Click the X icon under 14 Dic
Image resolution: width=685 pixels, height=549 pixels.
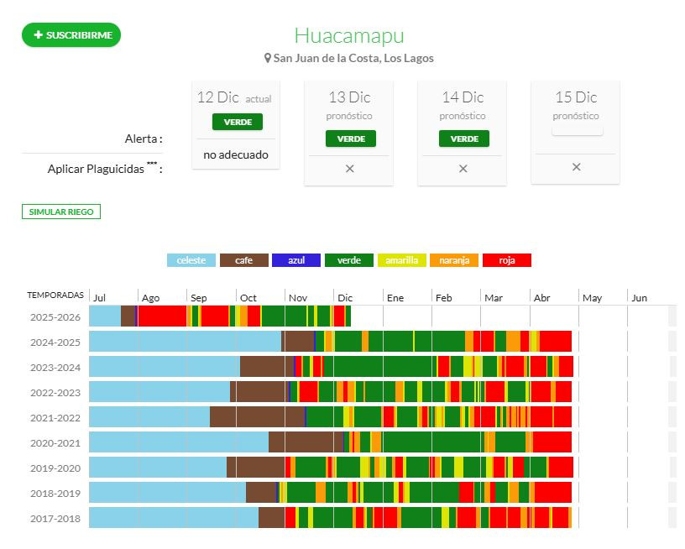[463, 169]
